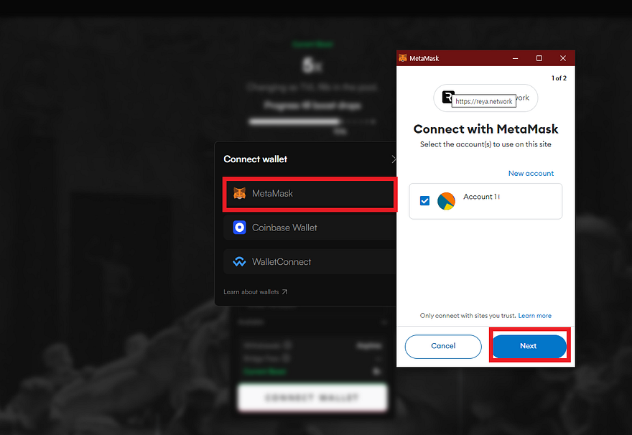The height and width of the screenshot is (435, 632).
Task: Click the WalletConnect wave icon
Action: 239,262
